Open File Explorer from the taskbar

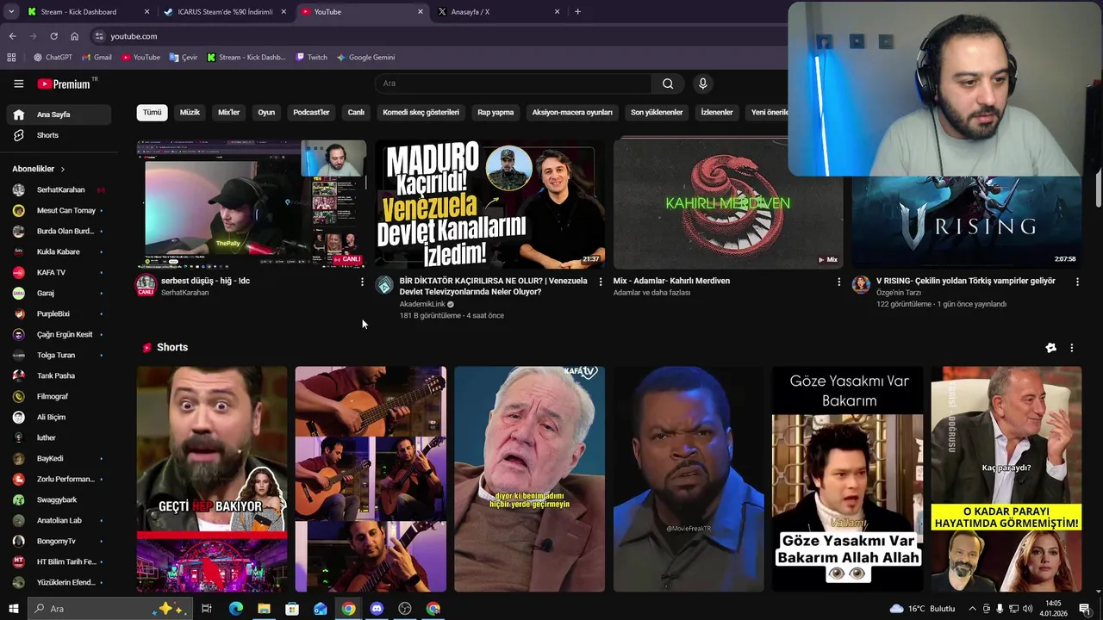point(264,609)
